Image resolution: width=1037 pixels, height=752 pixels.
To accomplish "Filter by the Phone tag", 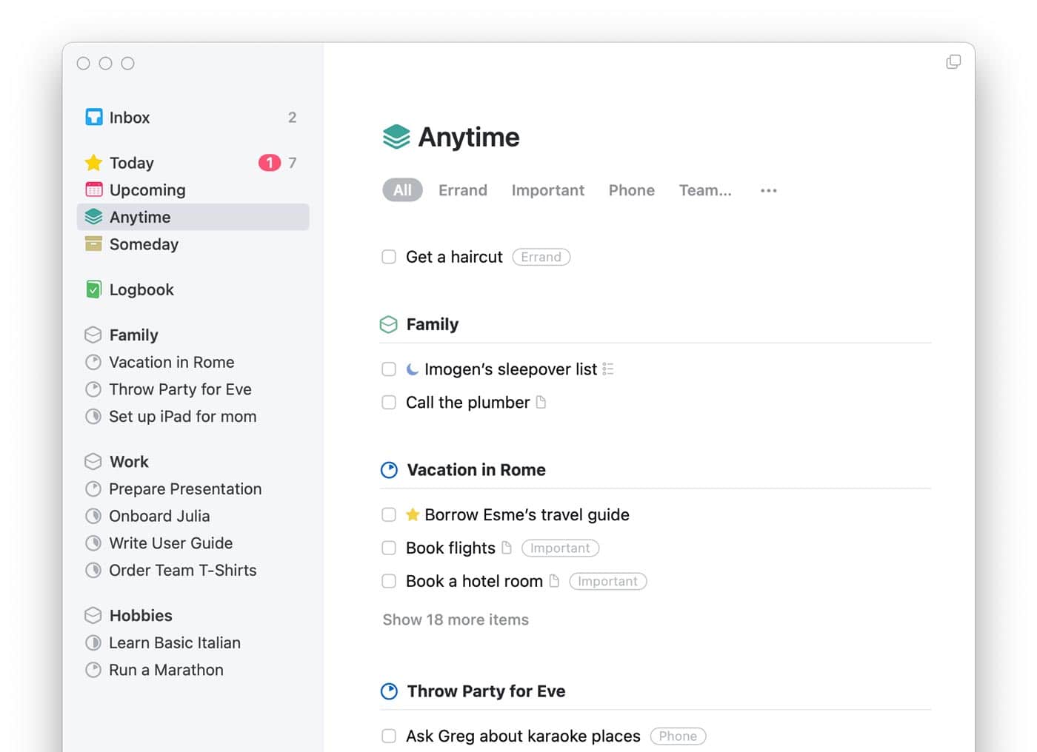I will pyautogui.click(x=632, y=190).
